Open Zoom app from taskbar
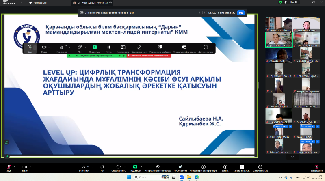 (182, 177)
